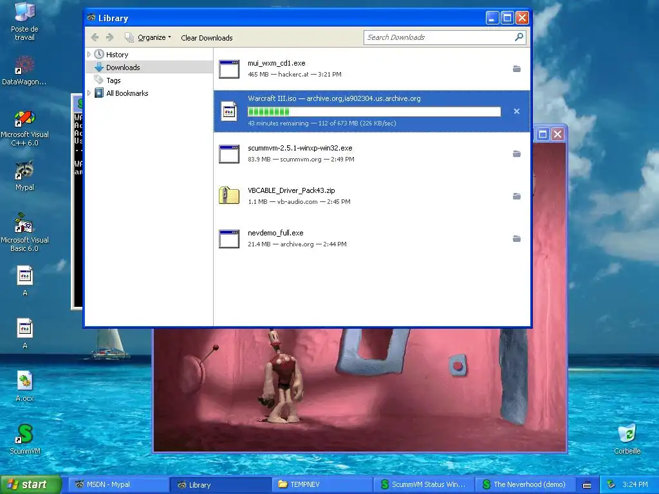Select All Bookmarks in the sidebar
The height and width of the screenshot is (494, 659).
click(x=127, y=93)
